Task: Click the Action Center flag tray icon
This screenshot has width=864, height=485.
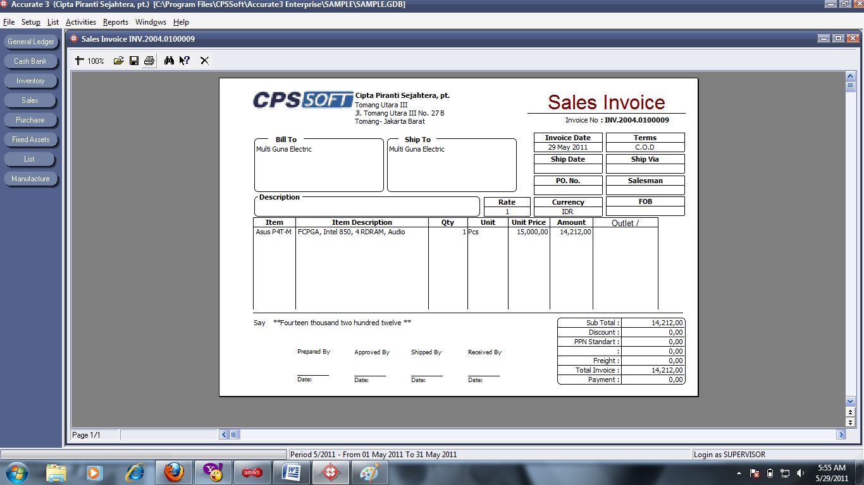Action: [755, 473]
